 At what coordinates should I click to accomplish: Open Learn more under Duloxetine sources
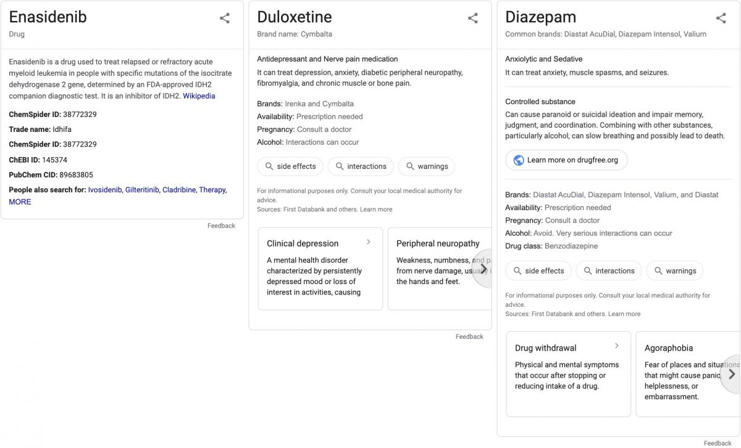376,210
